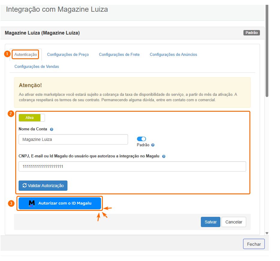Click the vertical scrollbar thumb

click(267, 51)
